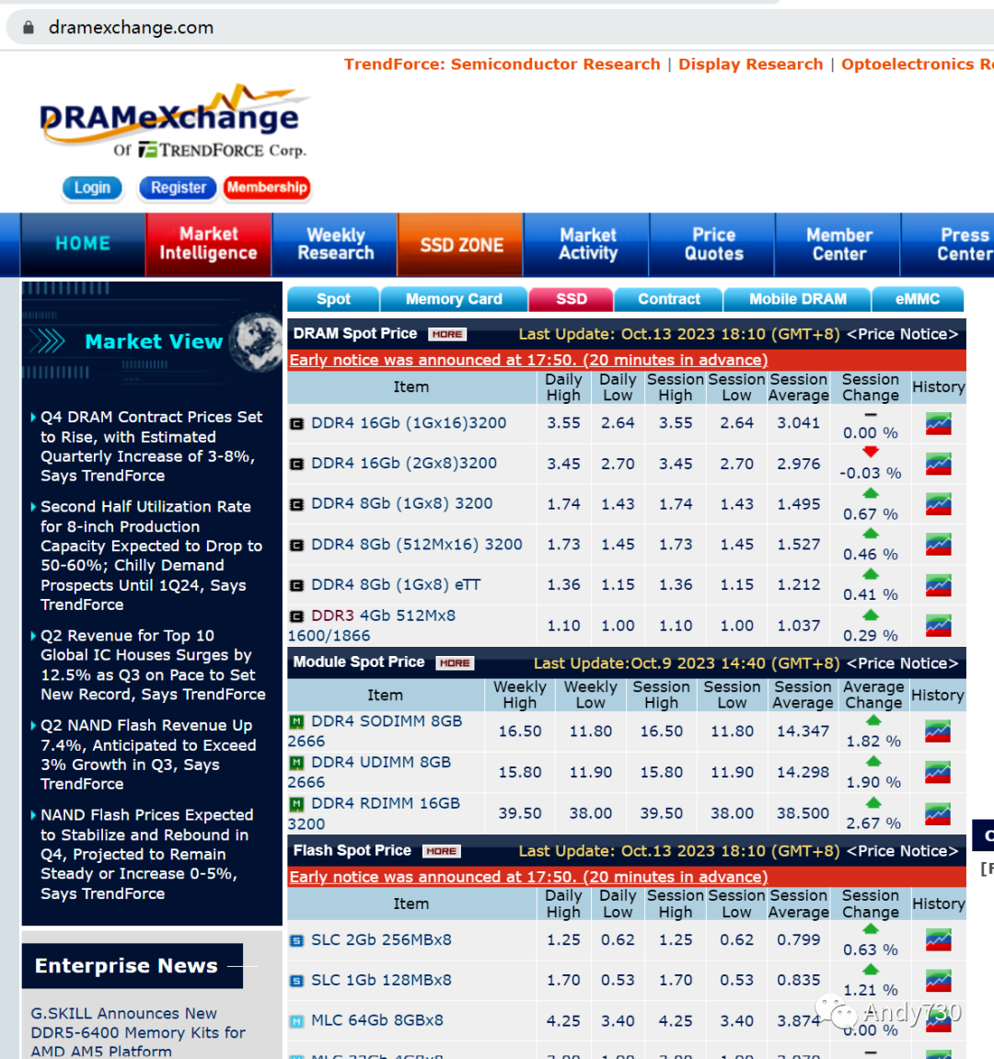Image resolution: width=994 pixels, height=1059 pixels.
Task: Open history chart for DDR3 4Gb 512Mx8
Action: coord(938,626)
